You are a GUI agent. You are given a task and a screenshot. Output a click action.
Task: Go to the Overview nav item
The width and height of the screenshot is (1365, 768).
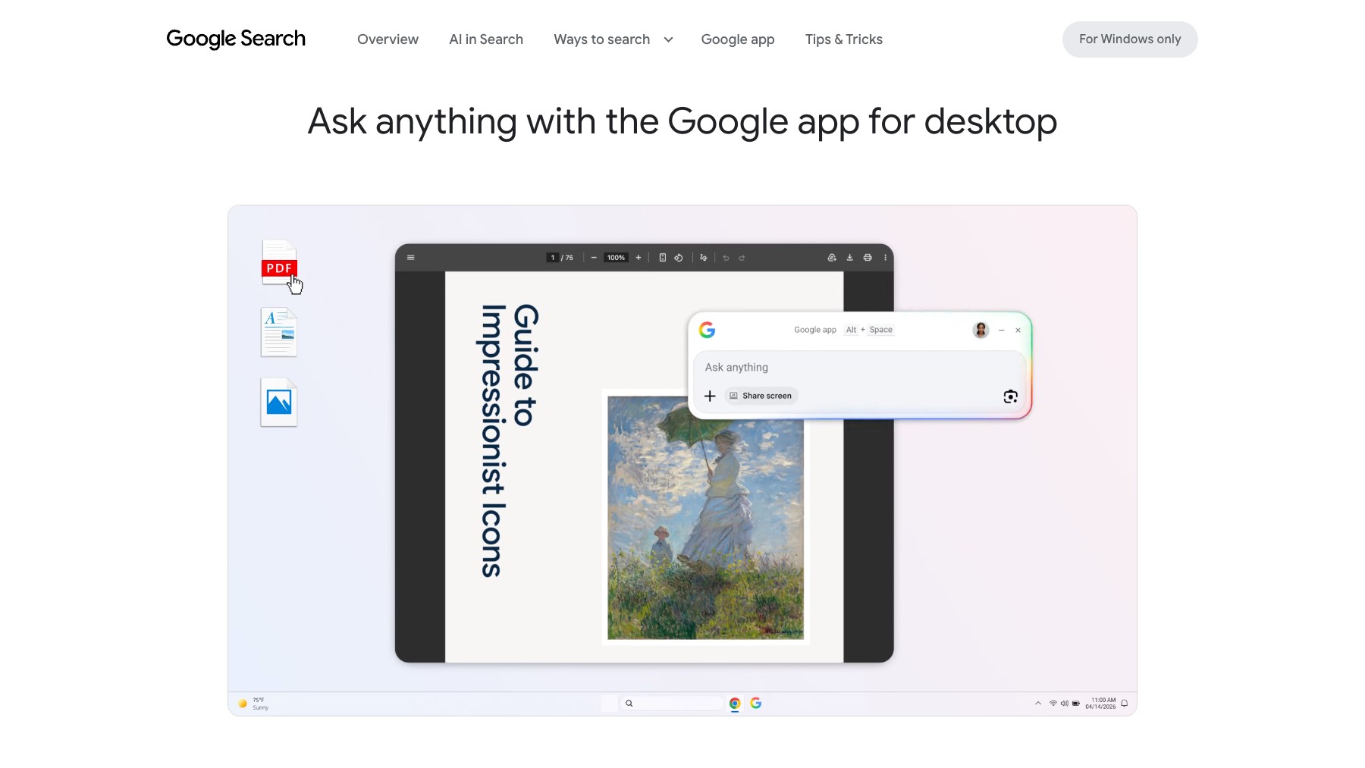tap(388, 39)
